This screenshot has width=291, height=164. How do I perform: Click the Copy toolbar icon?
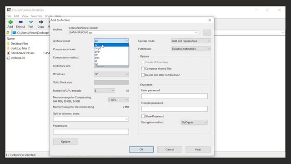coord(41,24)
